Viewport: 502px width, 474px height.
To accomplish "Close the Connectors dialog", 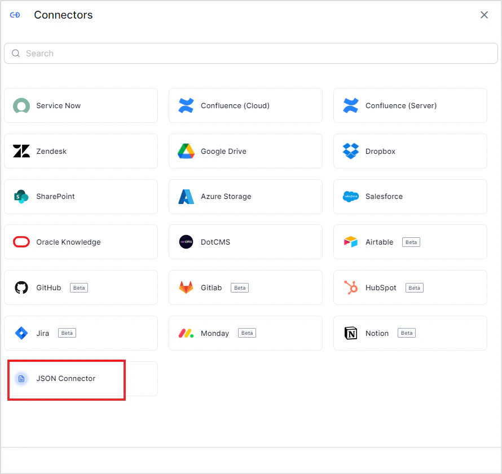I will (x=484, y=15).
